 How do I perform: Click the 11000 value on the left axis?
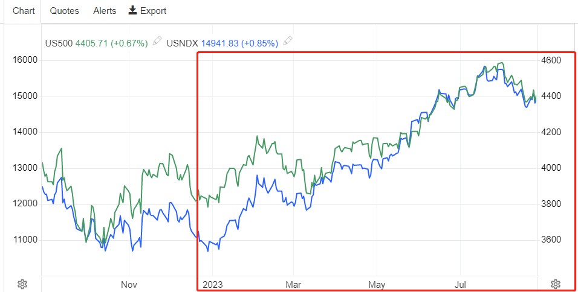(x=25, y=240)
